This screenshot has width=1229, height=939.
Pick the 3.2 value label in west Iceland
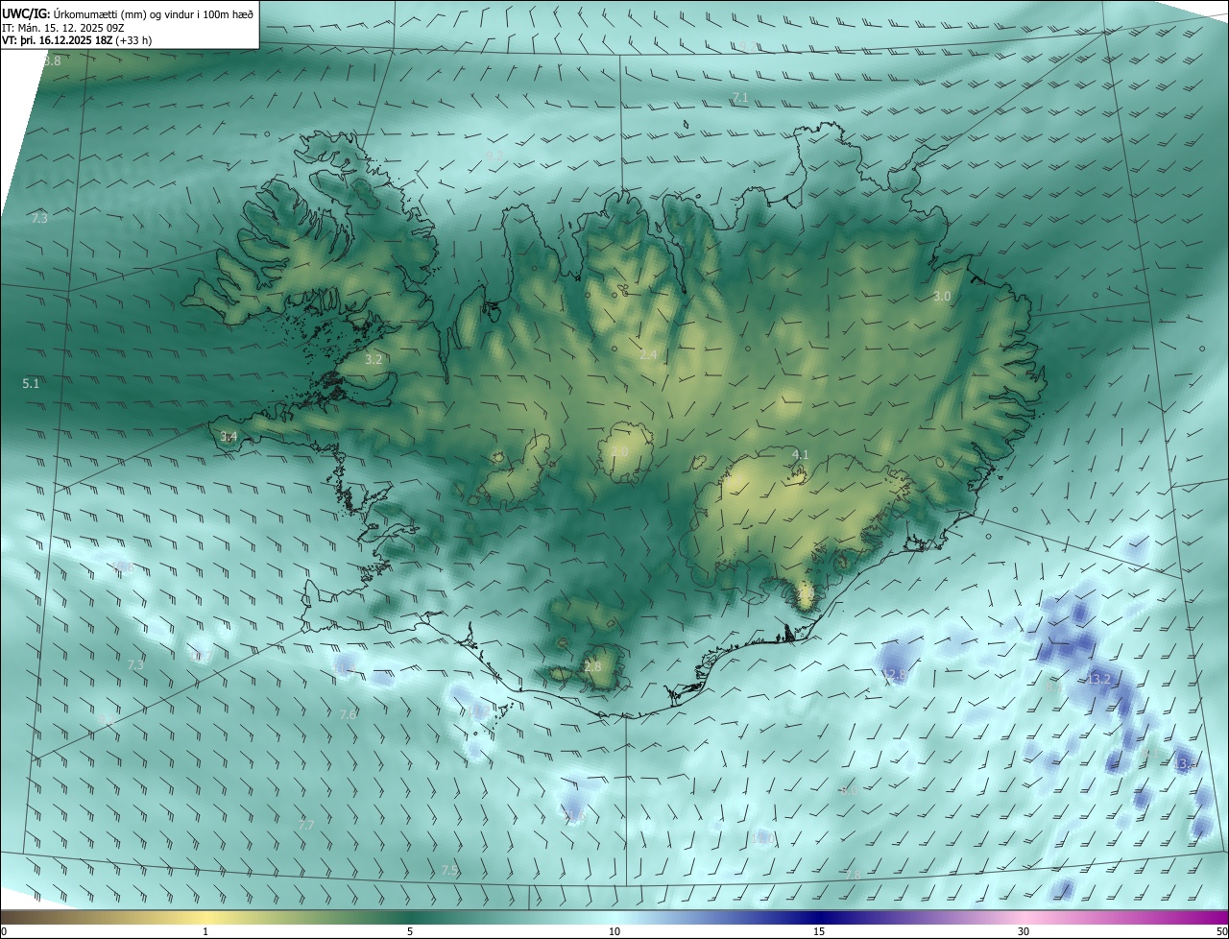374,359
